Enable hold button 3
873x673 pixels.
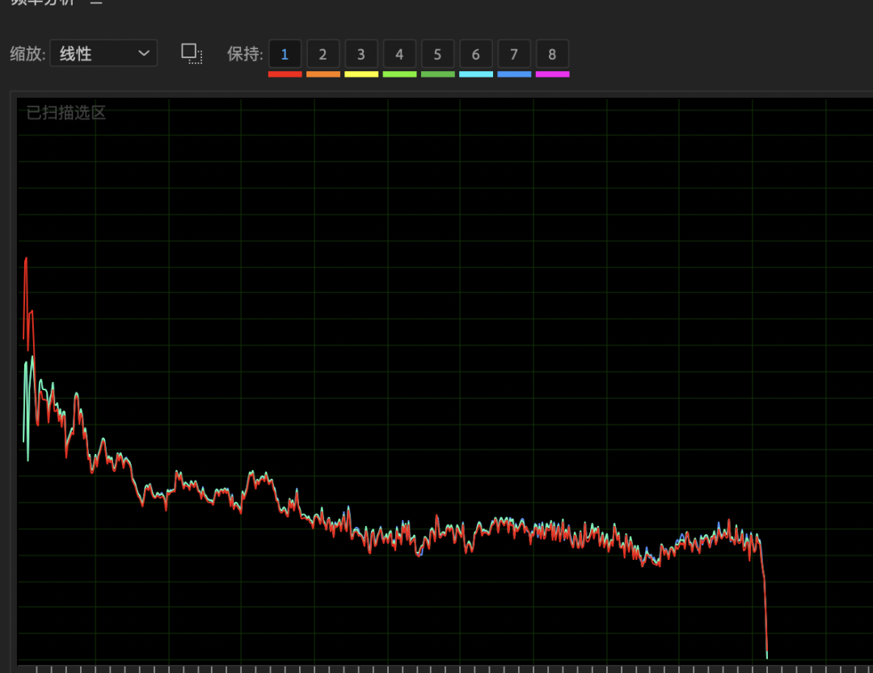(361, 55)
